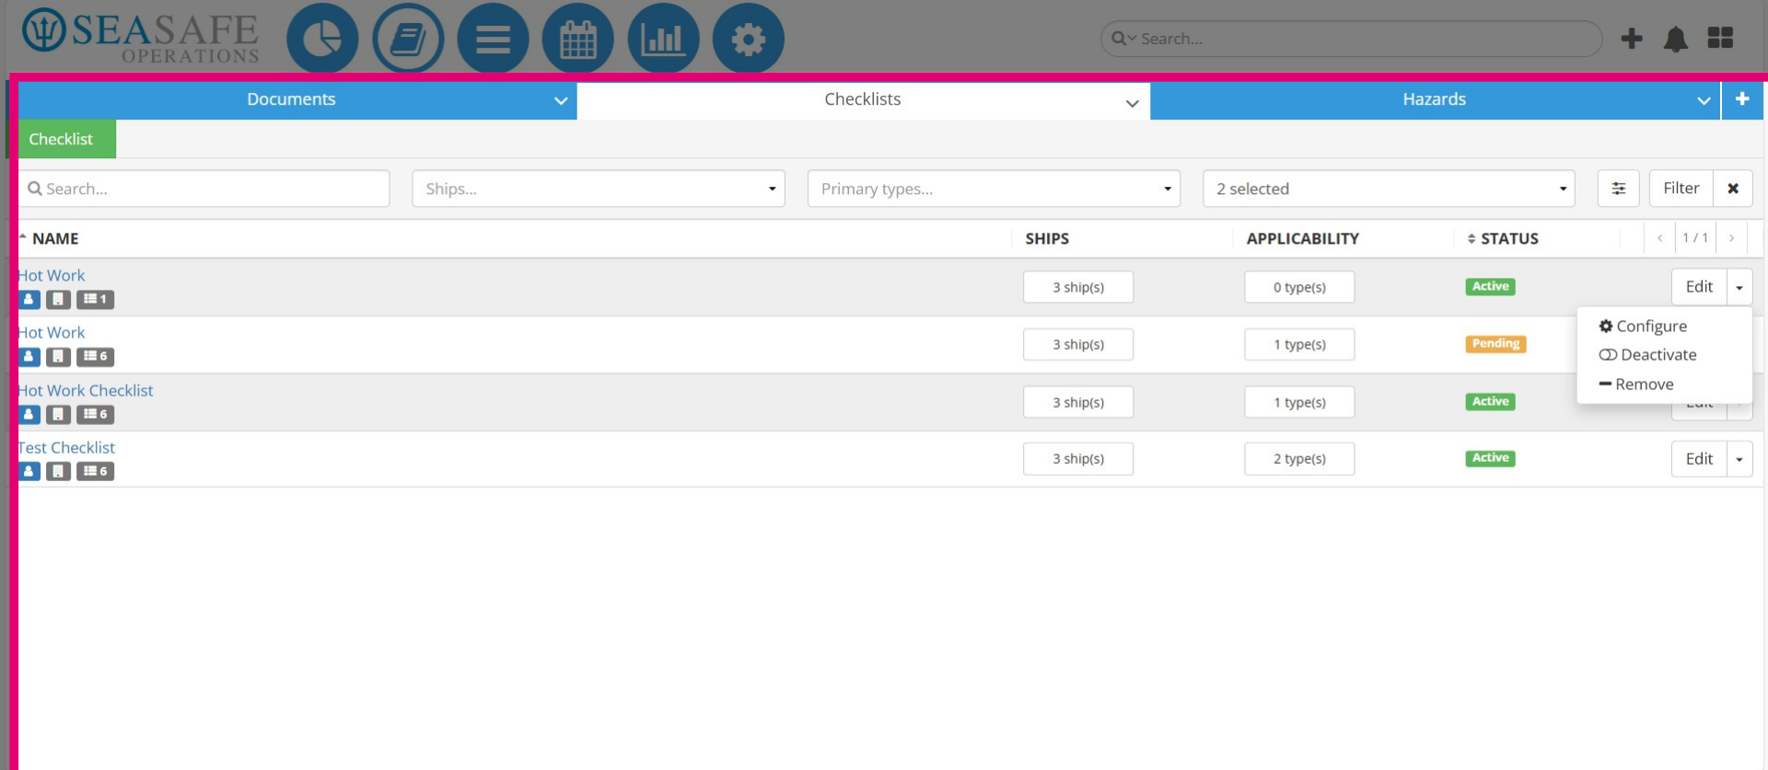Open the Hot Work Checklist link
The height and width of the screenshot is (770, 1768).
click(86, 391)
